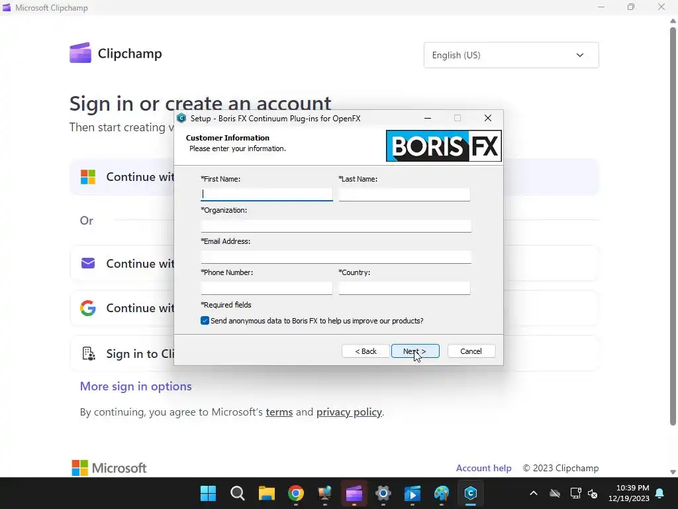Click the Last Name input field
This screenshot has width=678, height=509.
click(x=405, y=194)
